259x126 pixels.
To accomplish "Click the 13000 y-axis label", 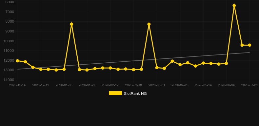I will (9, 70).
